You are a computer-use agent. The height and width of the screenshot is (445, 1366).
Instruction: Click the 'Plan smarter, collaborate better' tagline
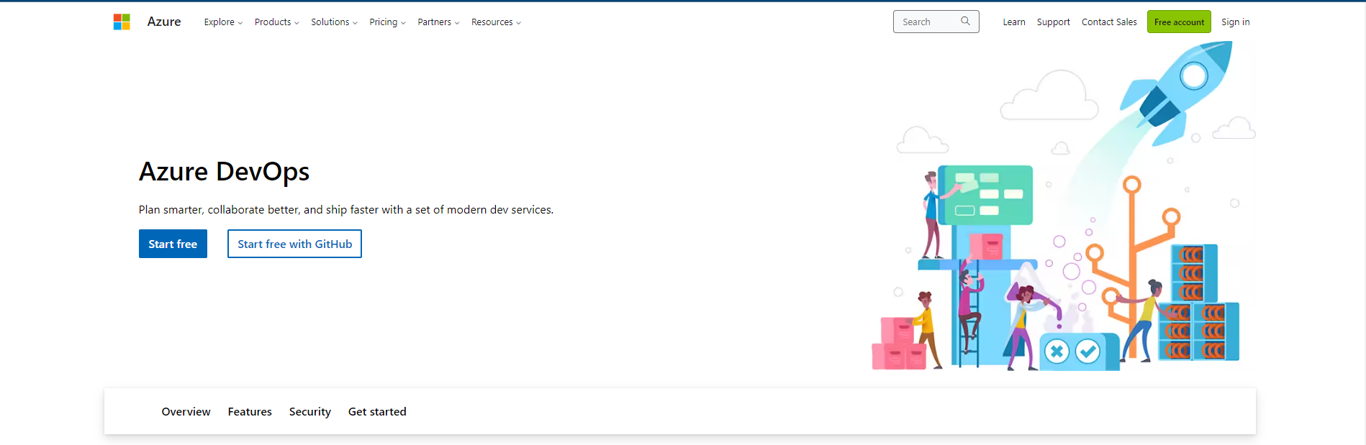point(346,210)
